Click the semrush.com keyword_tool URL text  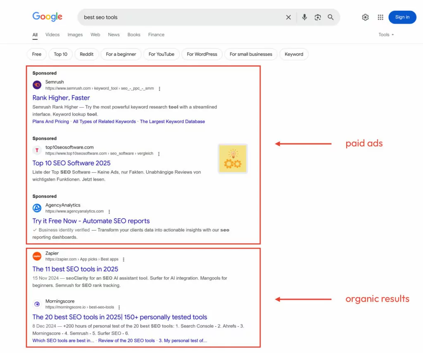click(x=100, y=88)
